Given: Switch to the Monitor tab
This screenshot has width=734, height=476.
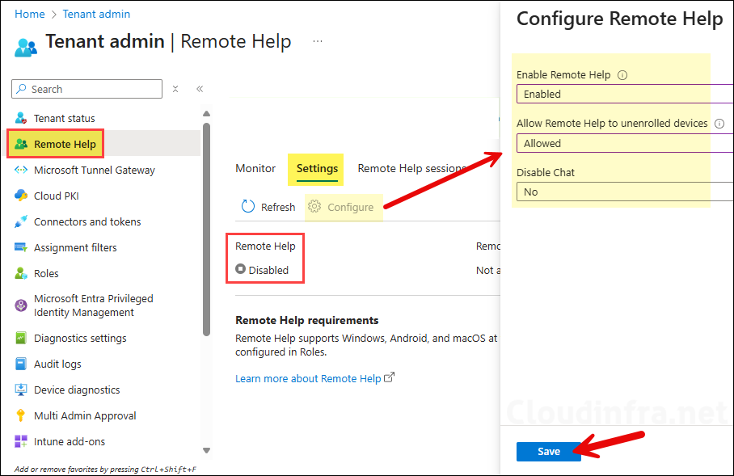Looking at the screenshot, I should [255, 168].
